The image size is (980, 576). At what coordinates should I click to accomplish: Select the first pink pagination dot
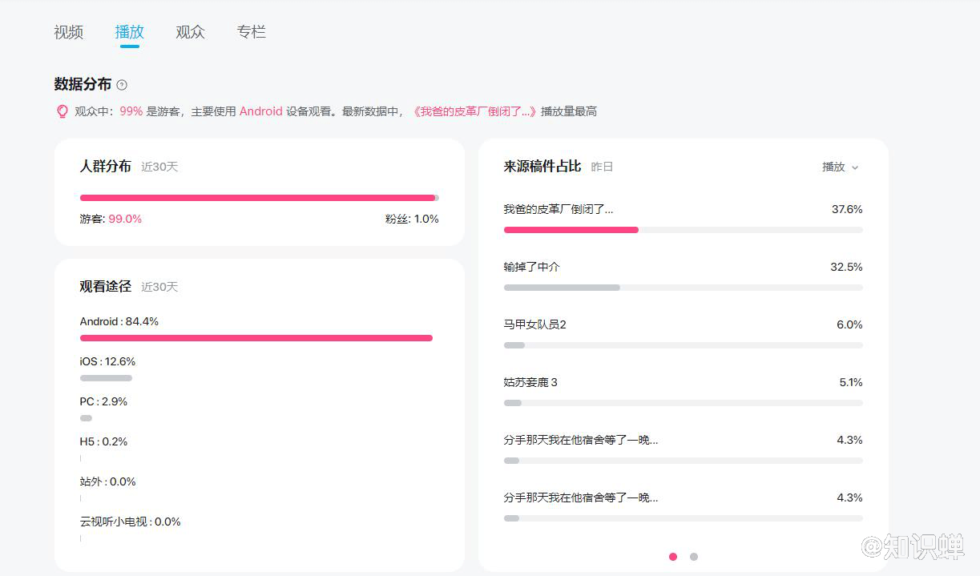click(673, 557)
